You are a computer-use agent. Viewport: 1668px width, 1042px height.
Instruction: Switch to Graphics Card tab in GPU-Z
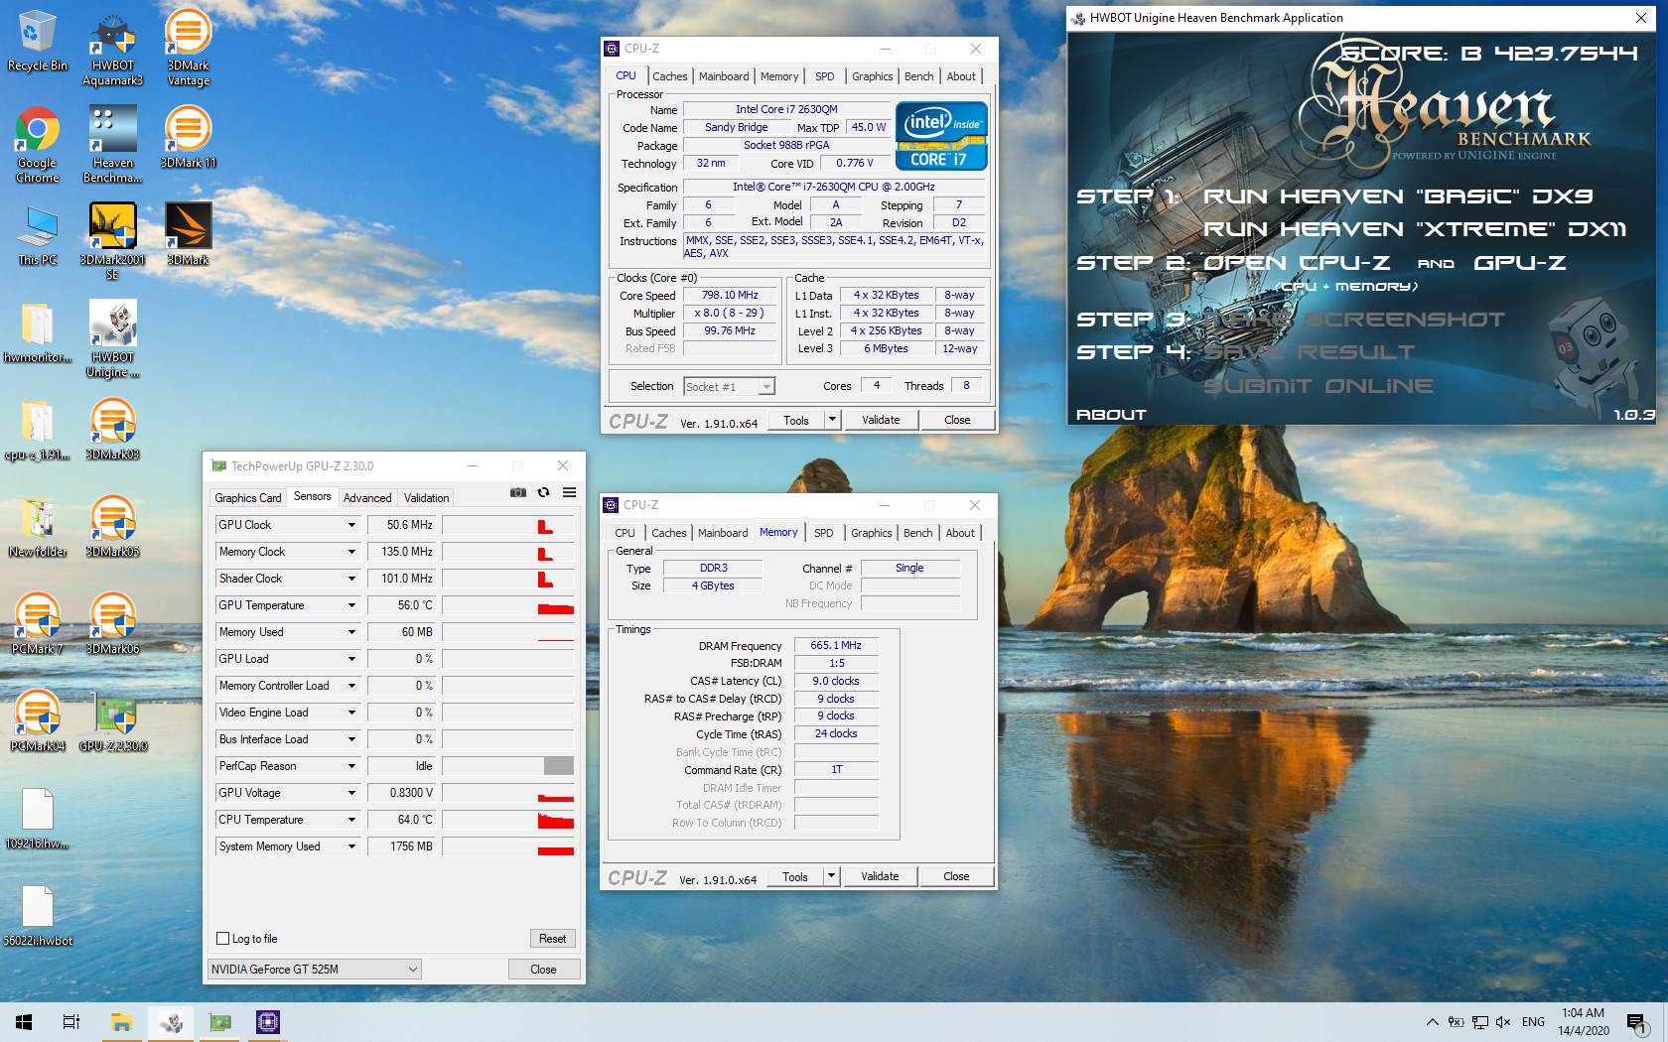pos(248,497)
